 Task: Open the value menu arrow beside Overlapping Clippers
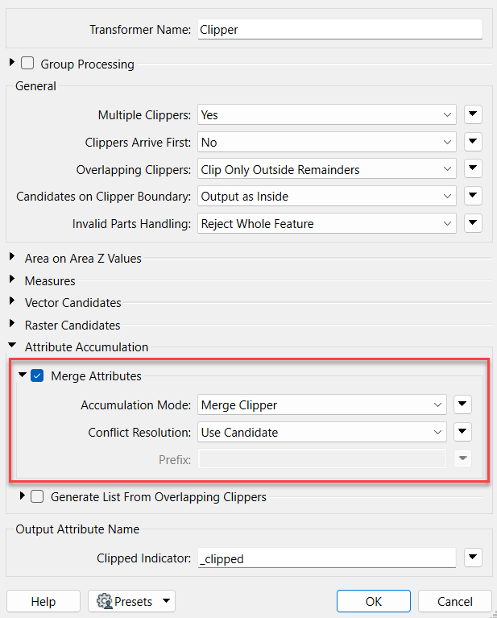coord(473,169)
